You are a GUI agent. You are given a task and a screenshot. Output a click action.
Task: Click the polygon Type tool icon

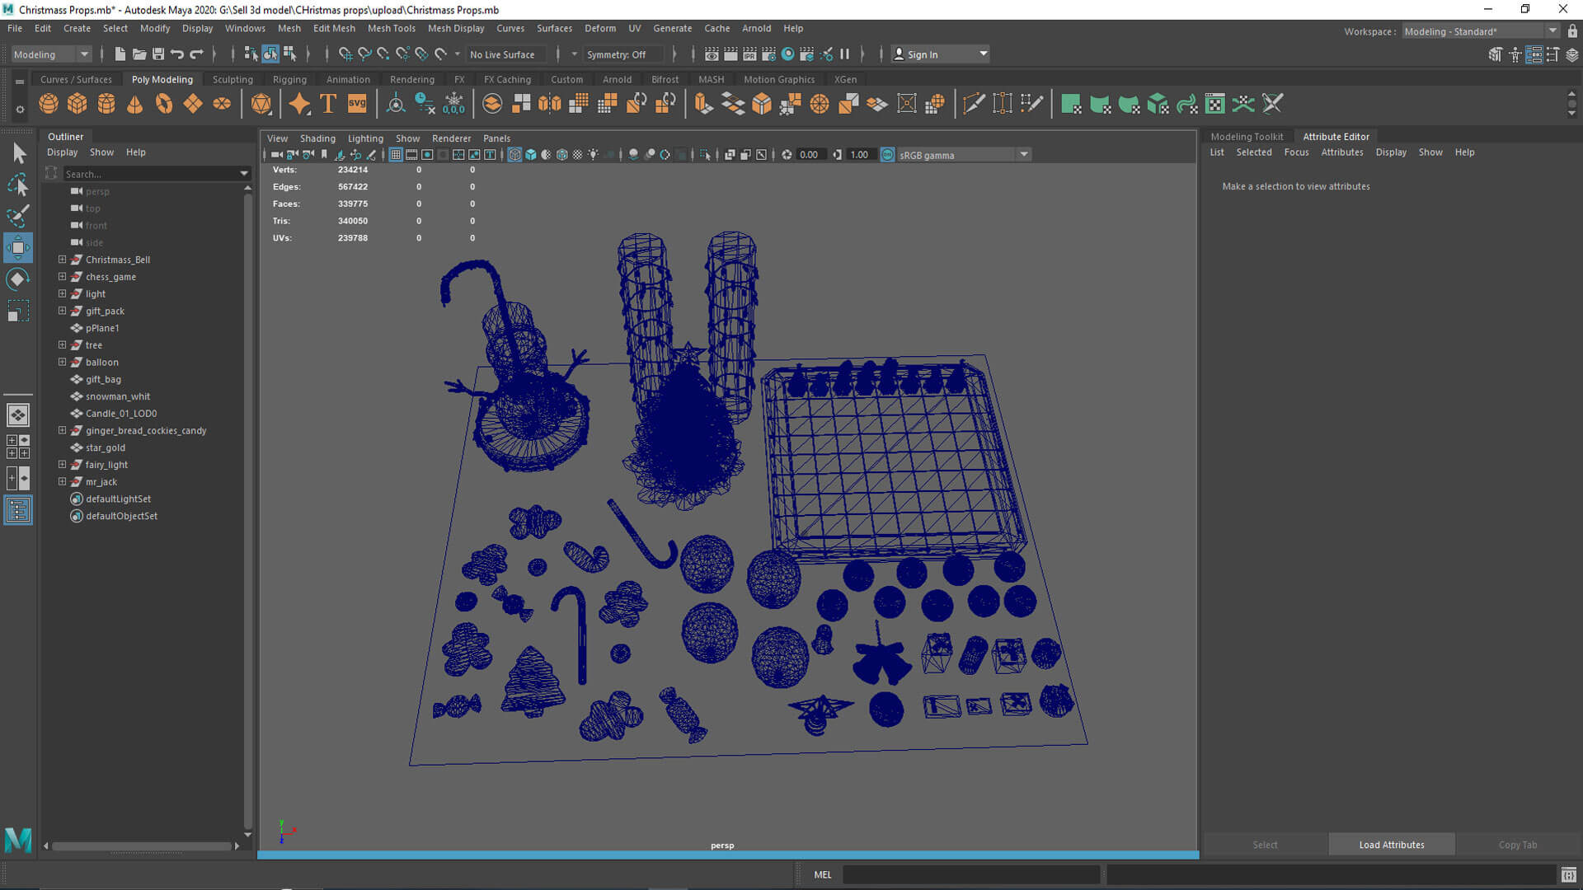tap(328, 104)
